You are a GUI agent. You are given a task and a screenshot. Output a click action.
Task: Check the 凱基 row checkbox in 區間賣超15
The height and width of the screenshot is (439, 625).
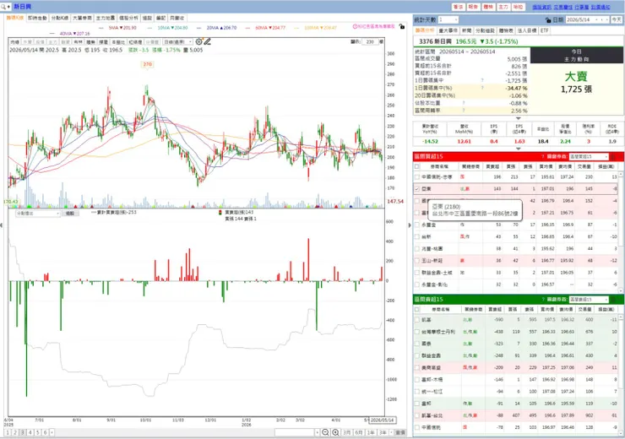(x=417, y=319)
